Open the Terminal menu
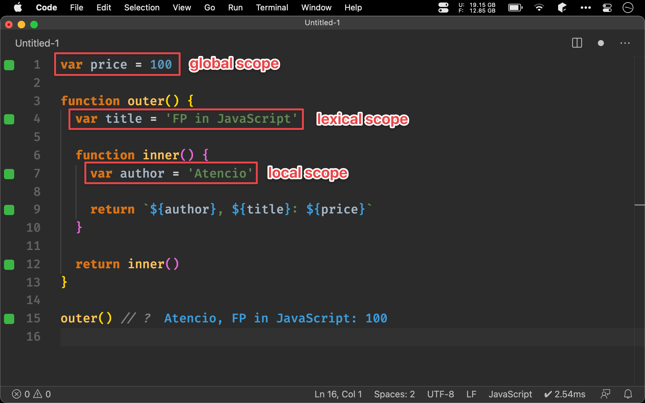Image resolution: width=645 pixels, height=403 pixels. (272, 8)
